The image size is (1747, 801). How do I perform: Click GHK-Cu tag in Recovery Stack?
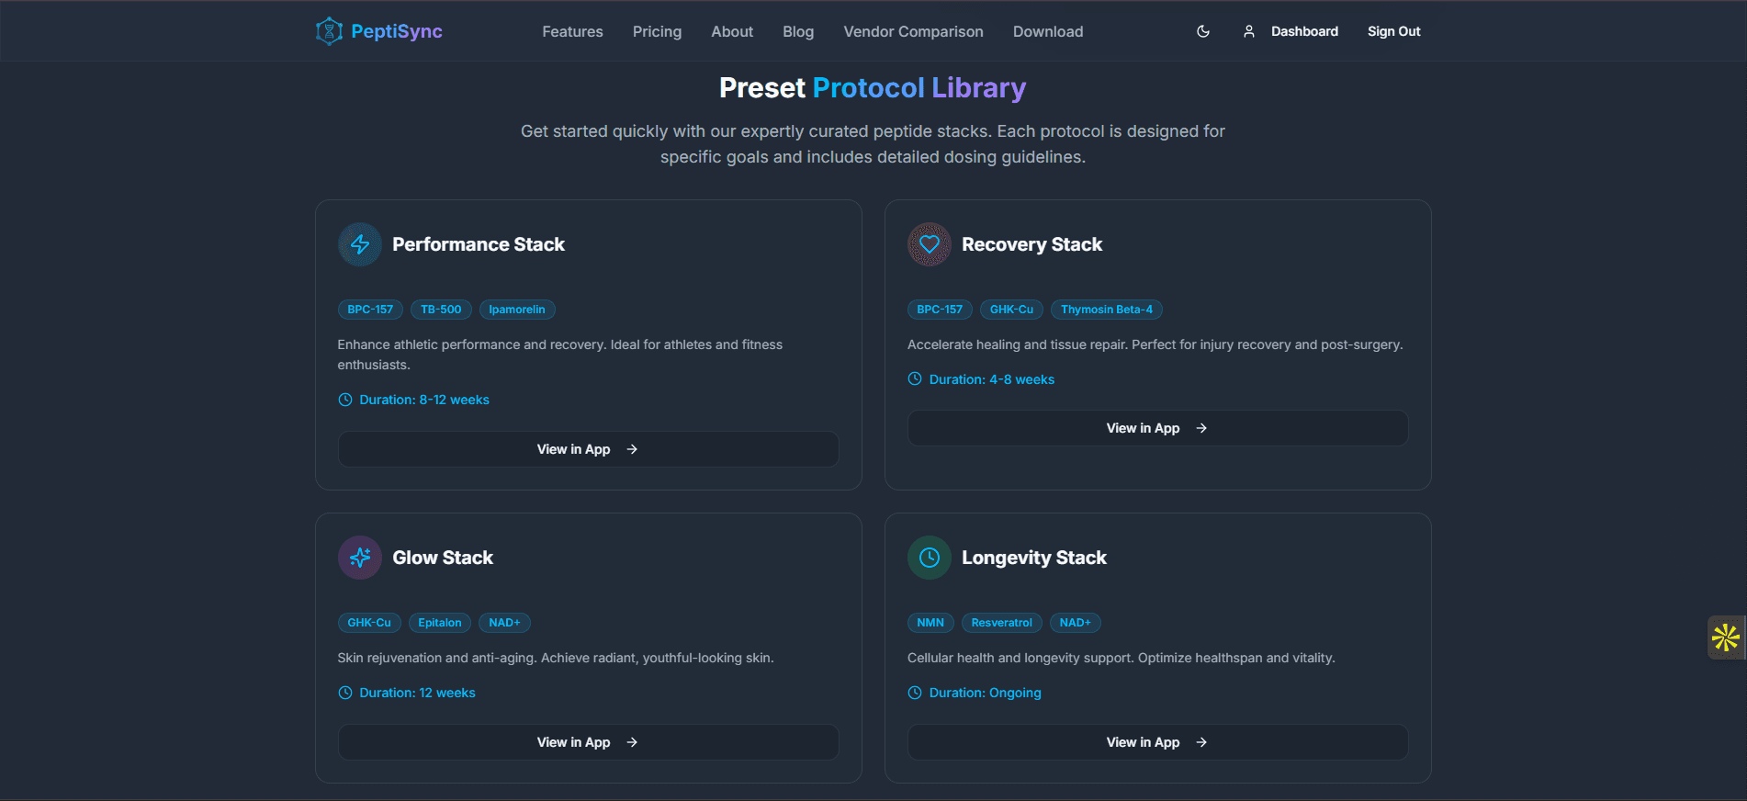click(1011, 310)
